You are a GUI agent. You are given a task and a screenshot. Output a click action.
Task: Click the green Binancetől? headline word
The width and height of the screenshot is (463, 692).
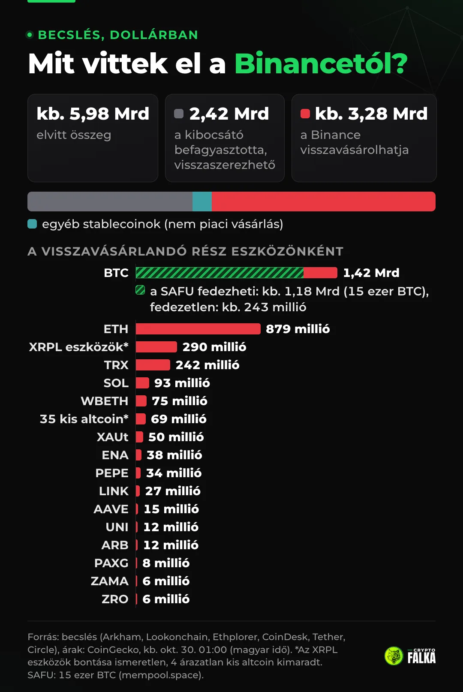pyautogui.click(x=321, y=63)
